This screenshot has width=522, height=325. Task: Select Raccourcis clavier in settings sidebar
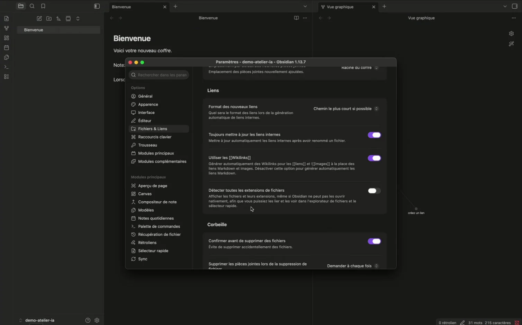pyautogui.click(x=159, y=137)
